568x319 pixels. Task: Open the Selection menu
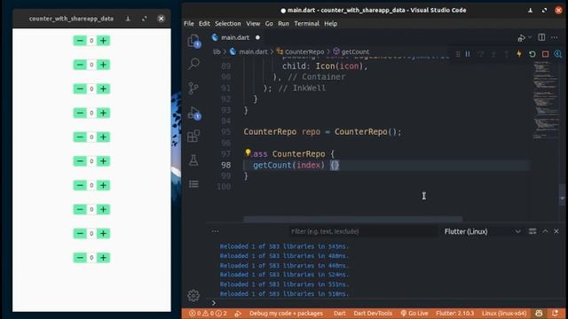click(228, 24)
